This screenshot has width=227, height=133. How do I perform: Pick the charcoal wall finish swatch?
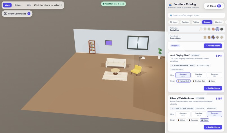[x=222, y=29]
